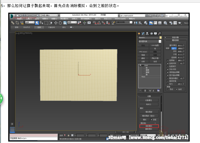This screenshot has width=200, height=143.
Task: Toggle the 结束帧 checkbox
Action: pos(168,60)
